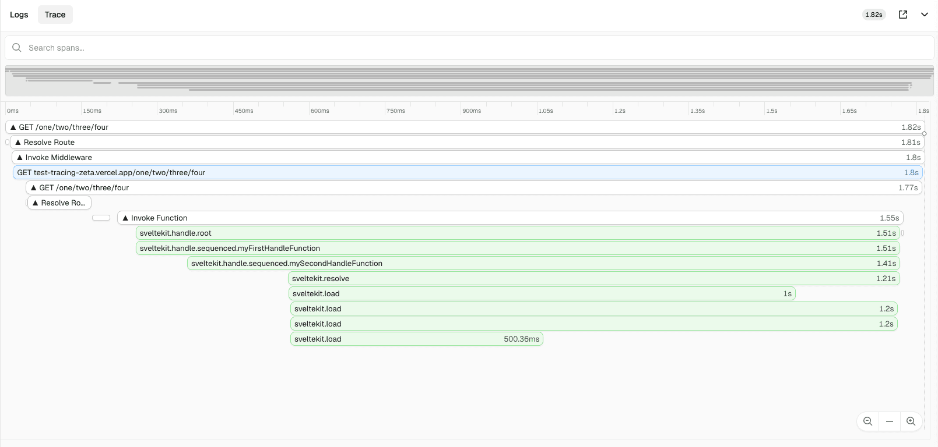Focus the Search spans input field
The image size is (938, 447).
[466, 48]
